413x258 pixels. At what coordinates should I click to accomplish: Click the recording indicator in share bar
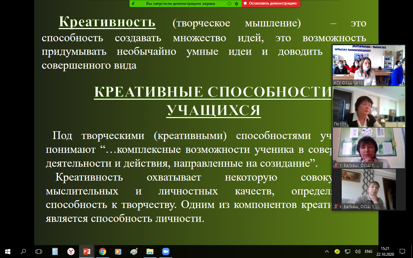coord(229,4)
